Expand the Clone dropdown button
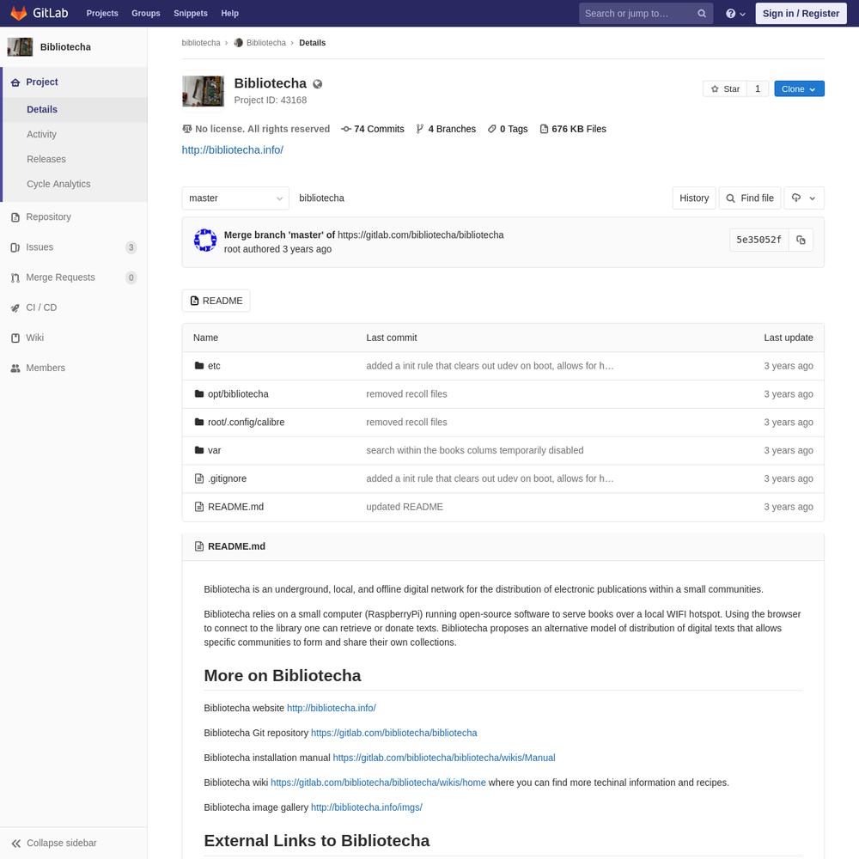Screen dimensions: 859x859 799,88
